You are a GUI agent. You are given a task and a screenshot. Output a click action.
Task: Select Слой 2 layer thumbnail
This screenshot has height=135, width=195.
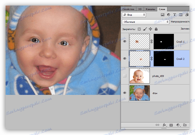coord(140,59)
